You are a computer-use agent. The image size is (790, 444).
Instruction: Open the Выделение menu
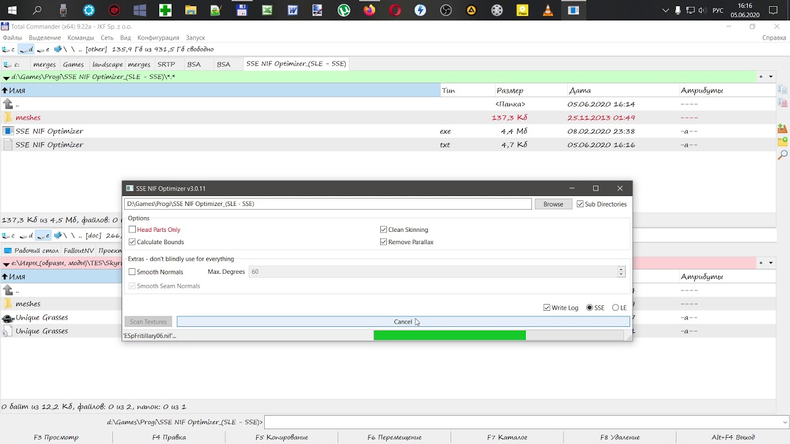[x=44, y=38]
